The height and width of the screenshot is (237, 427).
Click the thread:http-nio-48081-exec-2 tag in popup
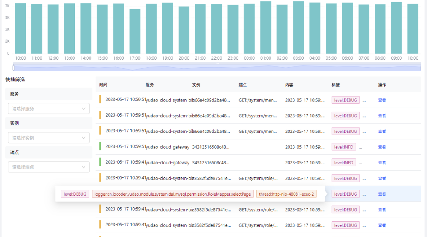286,194
